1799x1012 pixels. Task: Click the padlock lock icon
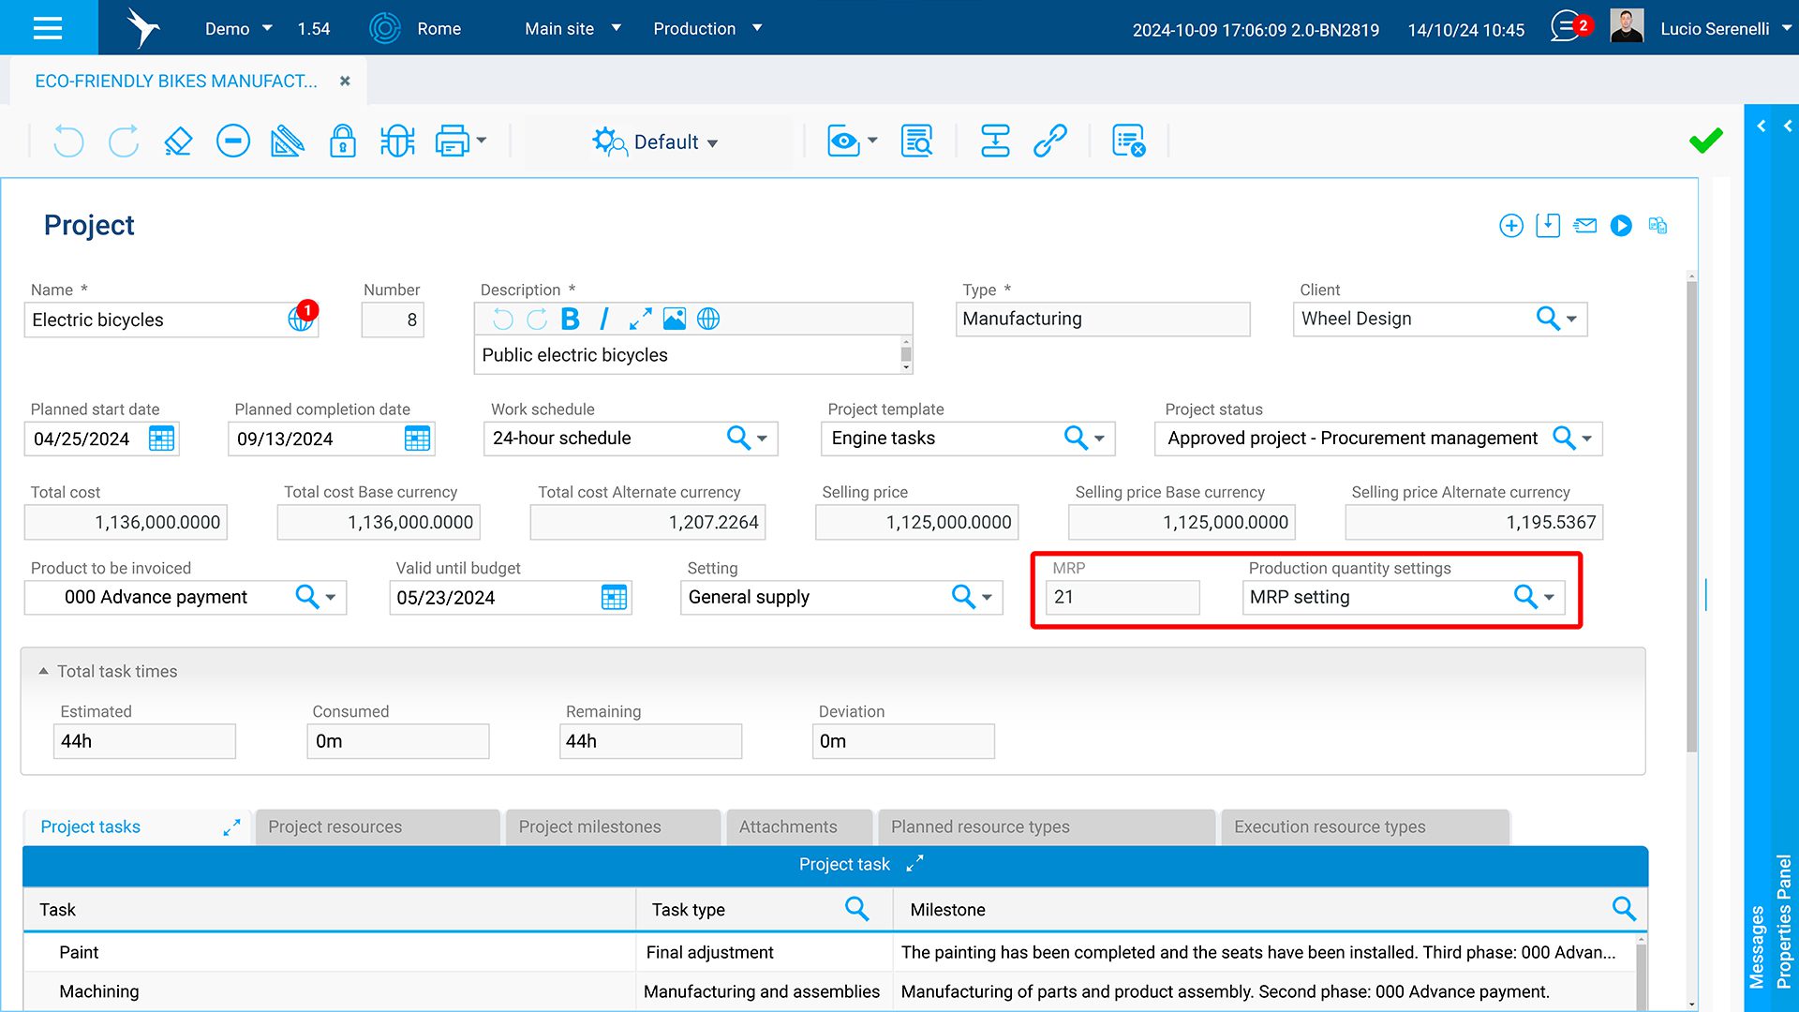coord(342,141)
